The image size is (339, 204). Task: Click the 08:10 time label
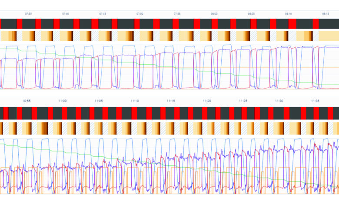[288, 14]
